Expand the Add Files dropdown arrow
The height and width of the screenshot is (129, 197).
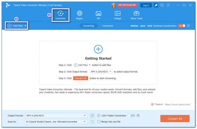pos(25,26)
